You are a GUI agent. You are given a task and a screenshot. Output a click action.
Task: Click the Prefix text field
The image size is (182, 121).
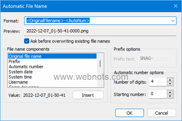pyautogui.click(x=156, y=59)
